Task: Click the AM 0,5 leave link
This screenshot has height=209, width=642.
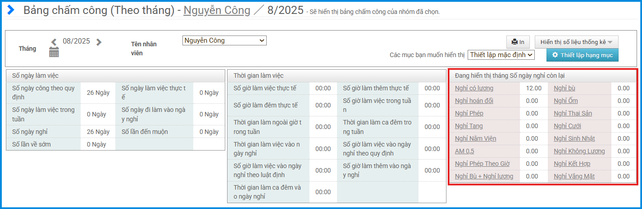Action: 464,151
